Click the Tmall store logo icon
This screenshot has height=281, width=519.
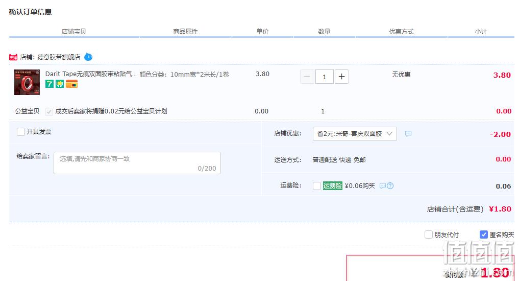13,57
